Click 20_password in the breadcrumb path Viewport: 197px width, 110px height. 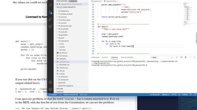click(96, 1)
